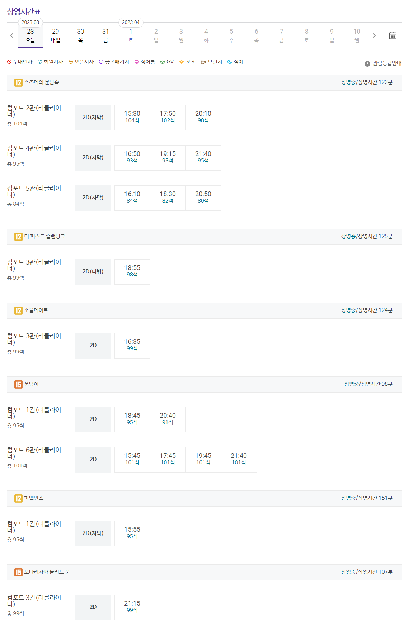Book the 20:10 showing with 98석
This screenshot has height=622, width=409.
point(203,118)
